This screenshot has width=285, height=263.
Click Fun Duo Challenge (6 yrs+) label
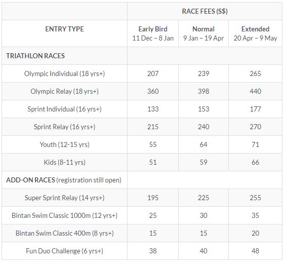click(64, 251)
